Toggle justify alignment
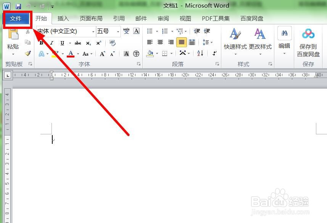Screen dimensions: 327x223 click(182, 42)
